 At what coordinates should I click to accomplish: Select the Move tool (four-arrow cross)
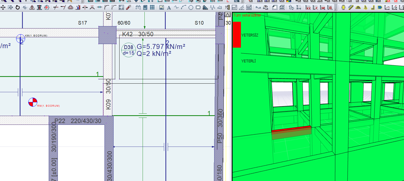tap(3, 8)
